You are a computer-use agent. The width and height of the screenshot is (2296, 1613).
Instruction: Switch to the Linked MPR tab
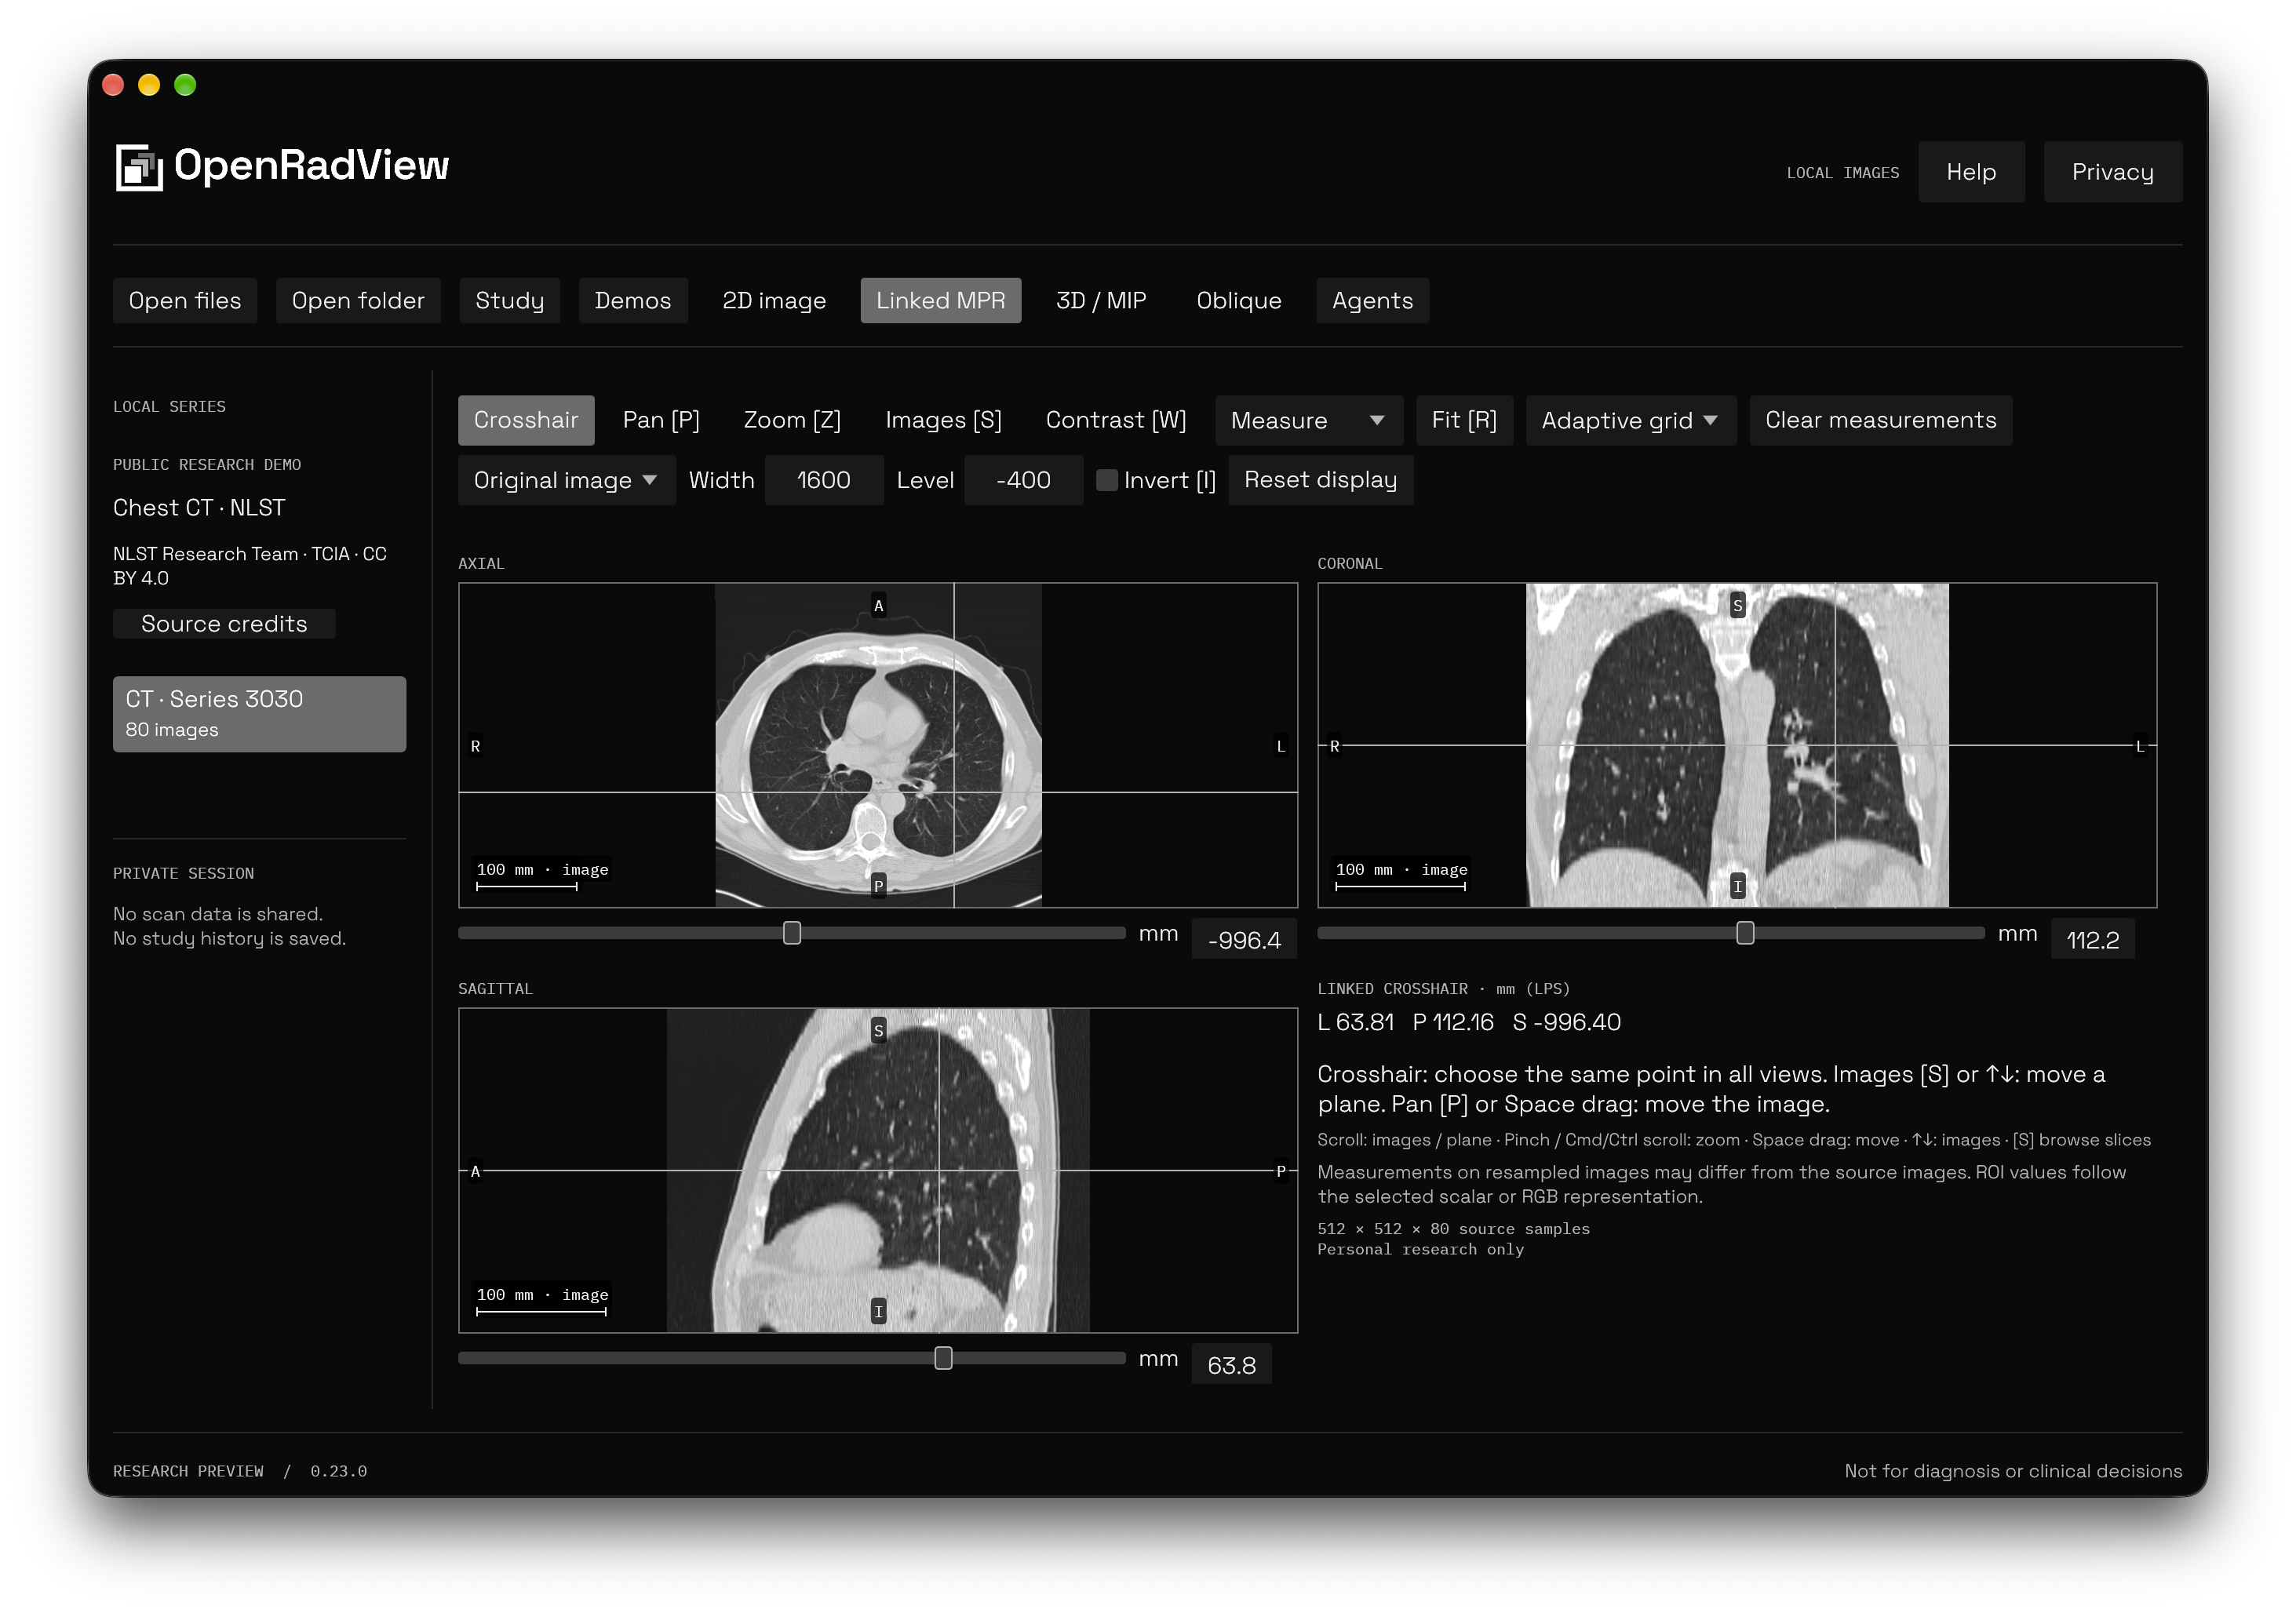click(940, 300)
